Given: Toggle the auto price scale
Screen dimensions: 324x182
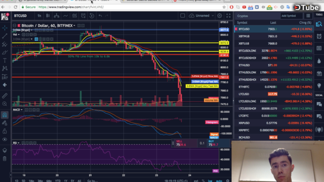Looking at the screenshot, I should point(219,181).
